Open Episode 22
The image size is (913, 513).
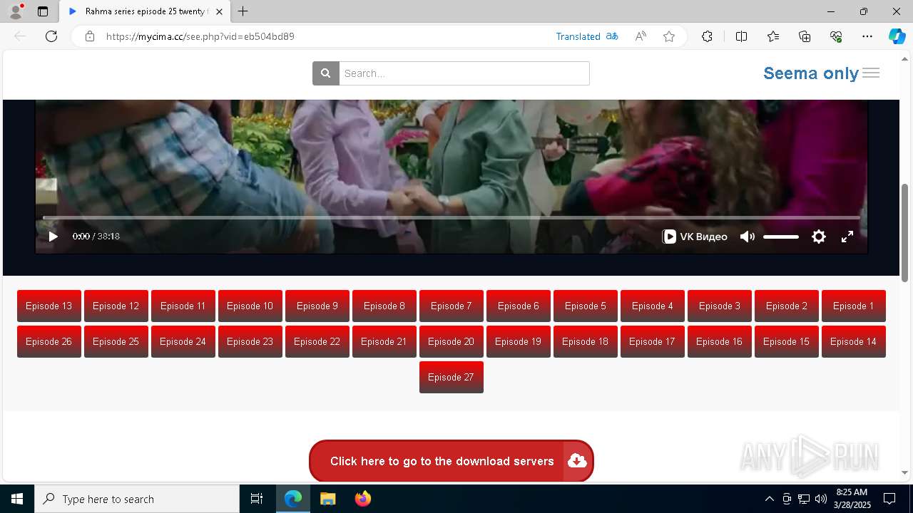317,341
